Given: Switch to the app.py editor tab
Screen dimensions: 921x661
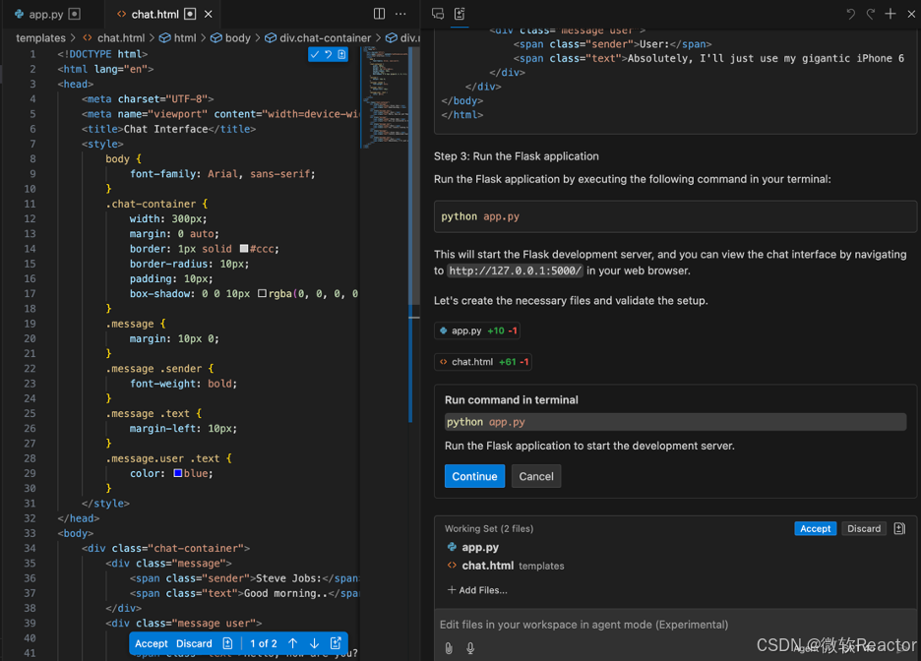Looking at the screenshot, I should tap(46, 14).
